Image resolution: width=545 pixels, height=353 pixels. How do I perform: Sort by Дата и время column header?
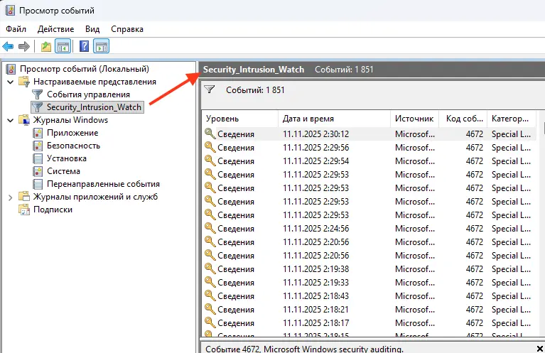point(308,119)
